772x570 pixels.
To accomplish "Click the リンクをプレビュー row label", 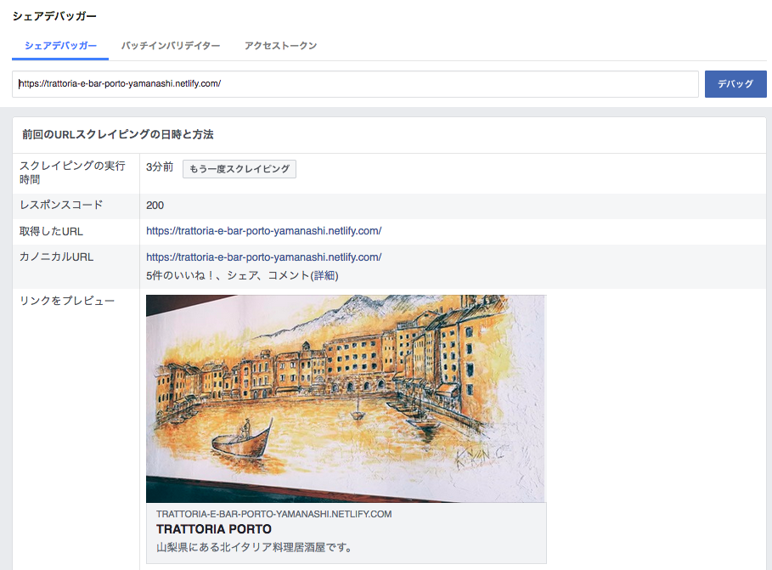I will (67, 301).
